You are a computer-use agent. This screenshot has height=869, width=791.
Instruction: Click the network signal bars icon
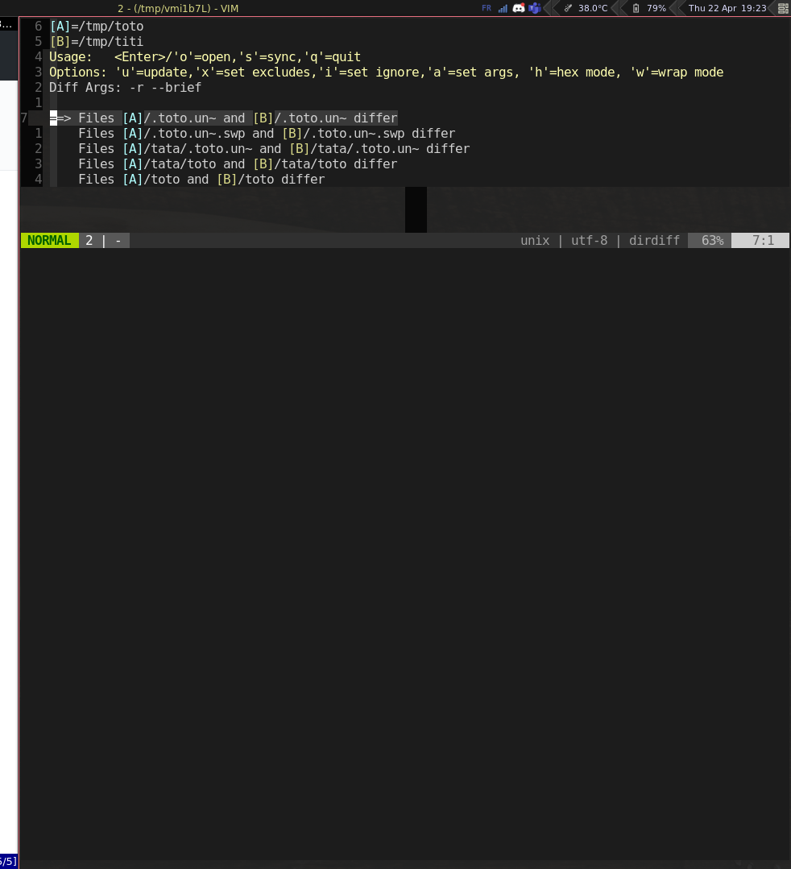(503, 8)
